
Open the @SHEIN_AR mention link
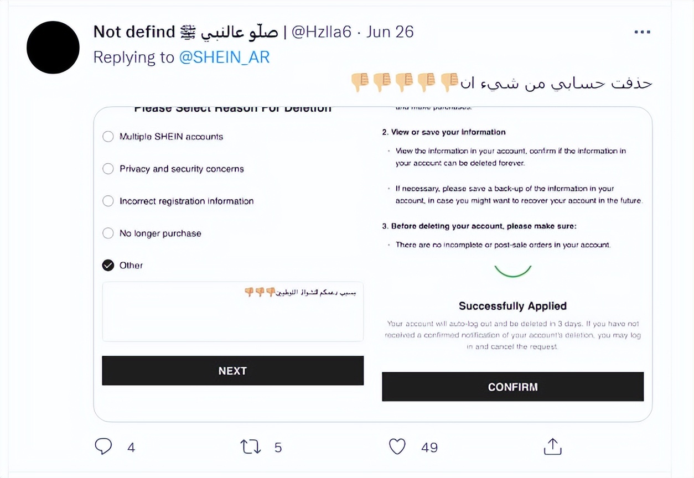(225, 57)
